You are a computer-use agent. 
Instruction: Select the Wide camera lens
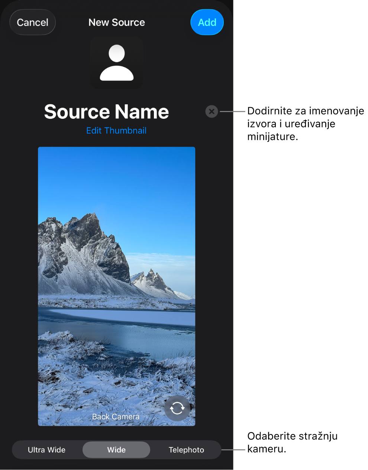pyautogui.click(x=116, y=450)
